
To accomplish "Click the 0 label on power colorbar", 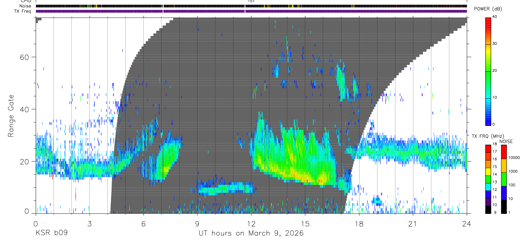I will [x=494, y=124].
